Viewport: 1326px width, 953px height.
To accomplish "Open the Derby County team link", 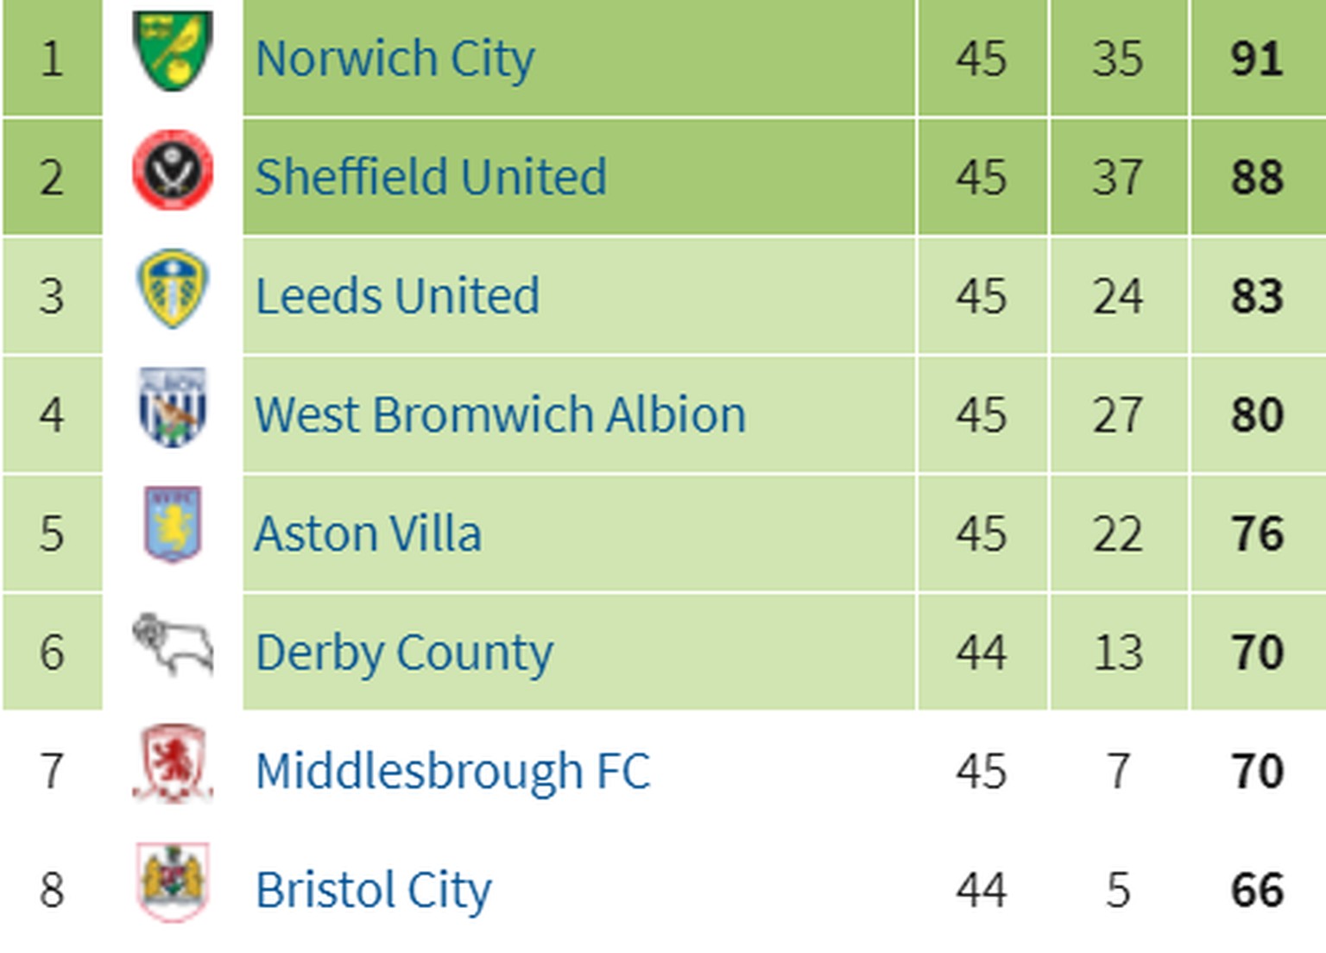I will pyautogui.click(x=404, y=653).
